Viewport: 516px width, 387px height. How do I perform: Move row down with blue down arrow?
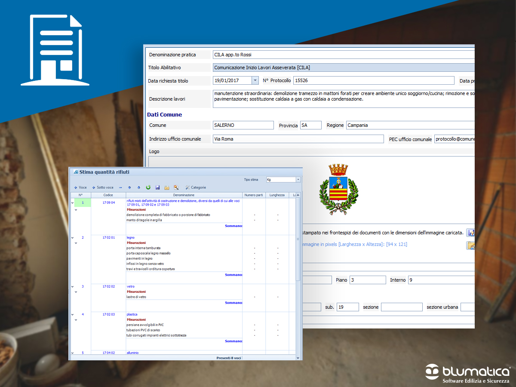138,187
